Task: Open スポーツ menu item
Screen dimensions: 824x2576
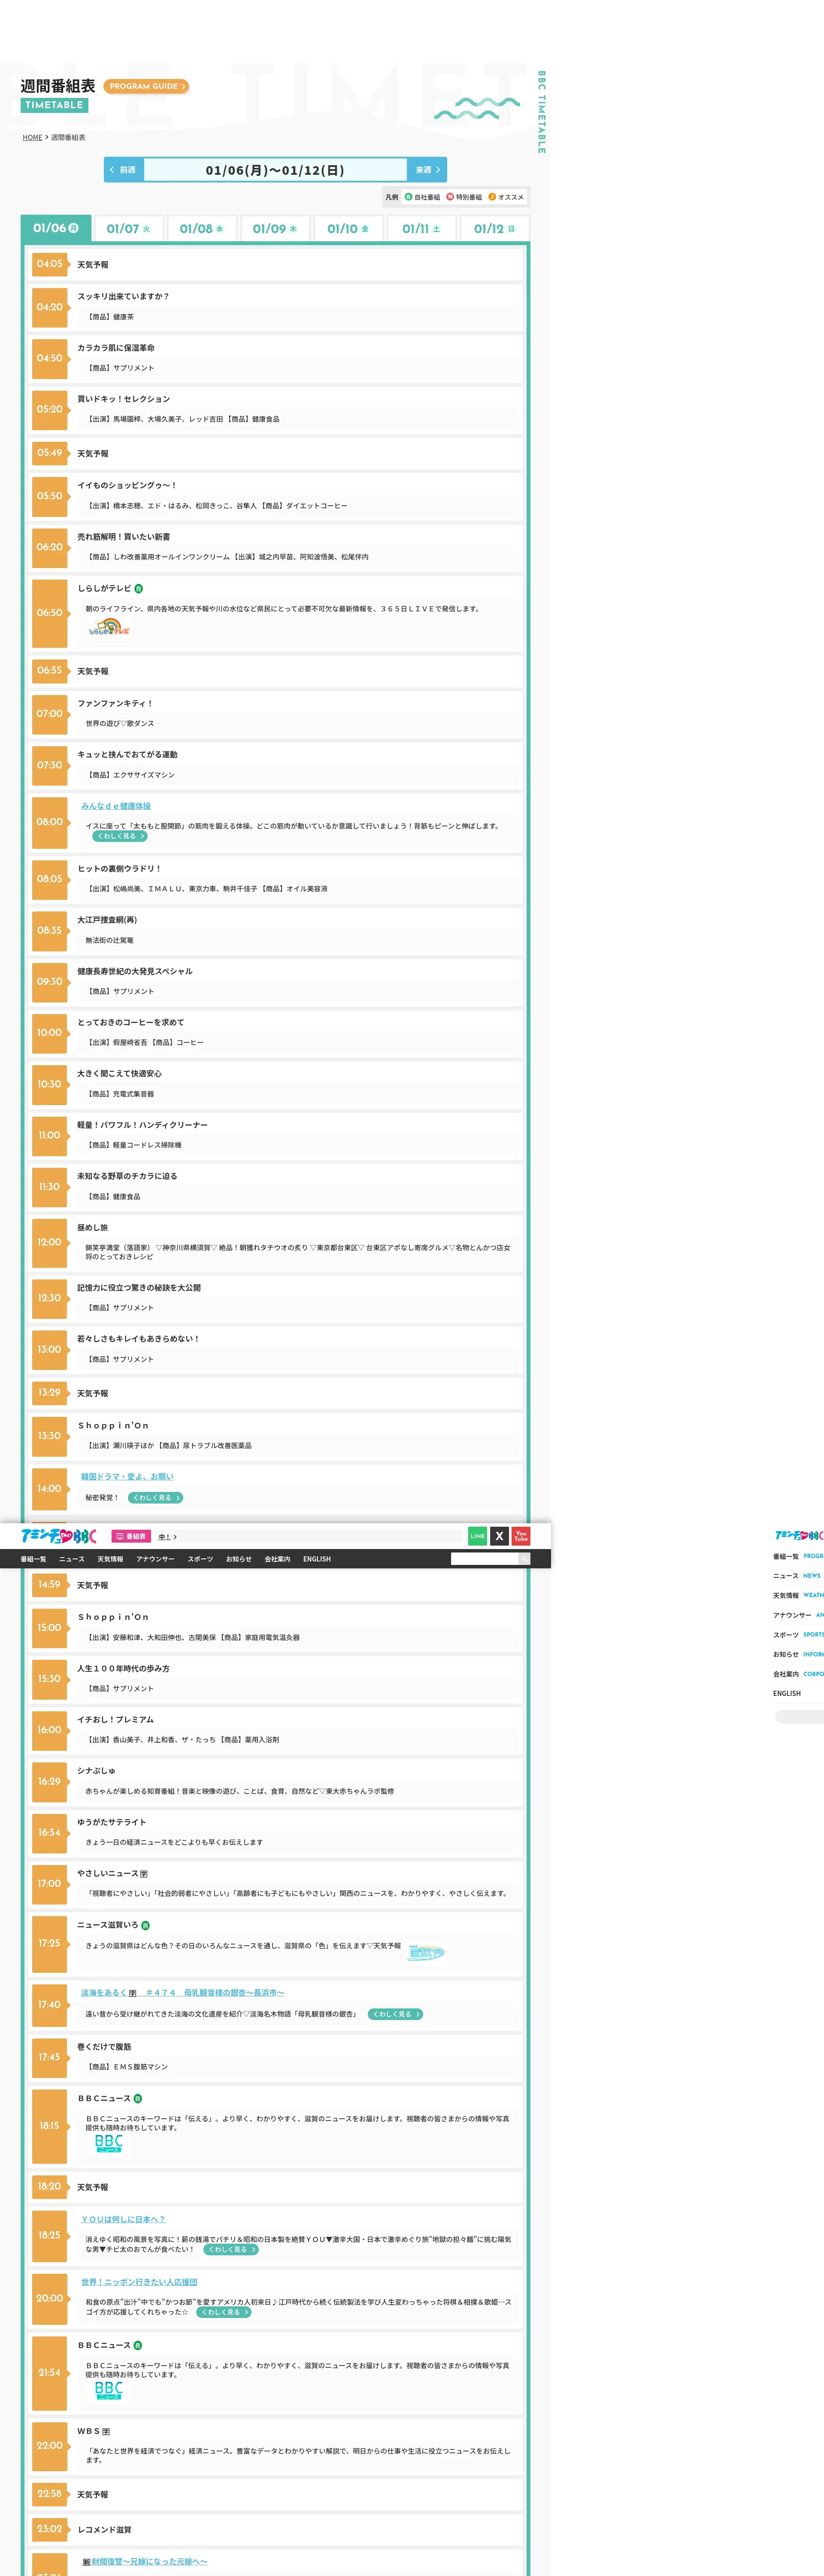Action: (x=200, y=1559)
